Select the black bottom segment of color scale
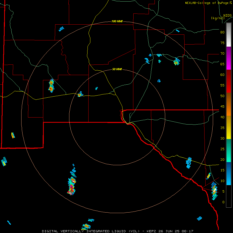Screen dimensions: 233x233 tap(229, 196)
